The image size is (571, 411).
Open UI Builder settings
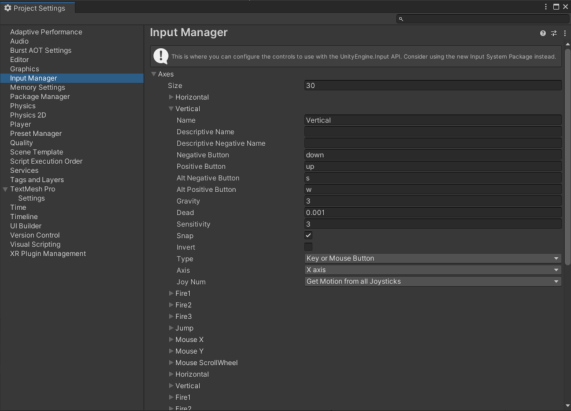(25, 226)
